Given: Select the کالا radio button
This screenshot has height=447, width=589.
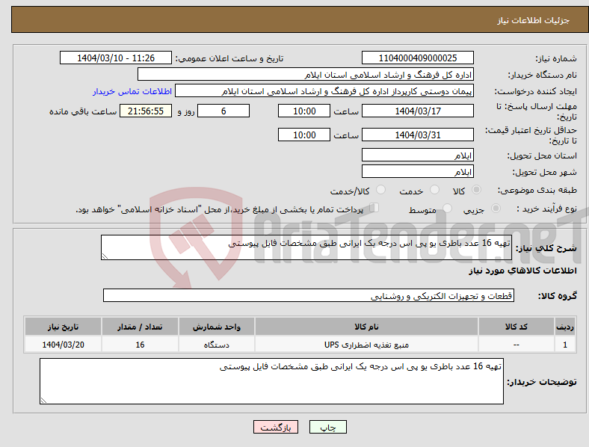Looking at the screenshot, I should [476, 190].
